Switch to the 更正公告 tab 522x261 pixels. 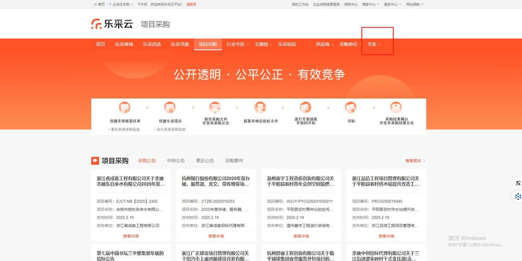click(x=205, y=161)
